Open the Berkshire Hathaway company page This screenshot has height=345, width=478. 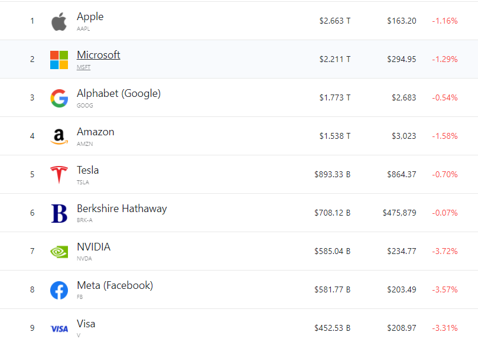pos(122,209)
